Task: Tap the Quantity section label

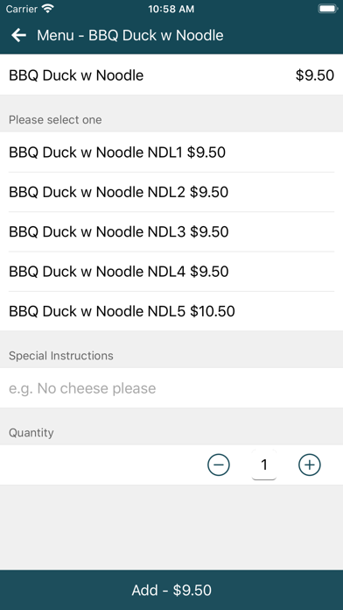Action: [x=31, y=433]
